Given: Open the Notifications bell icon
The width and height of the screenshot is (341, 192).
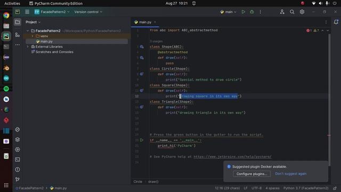Looking at the screenshot, I should [336, 22].
